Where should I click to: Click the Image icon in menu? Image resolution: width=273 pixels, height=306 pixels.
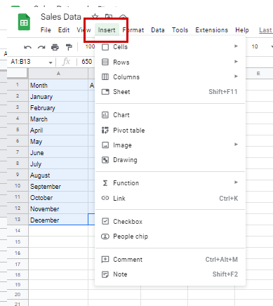coord(105,145)
